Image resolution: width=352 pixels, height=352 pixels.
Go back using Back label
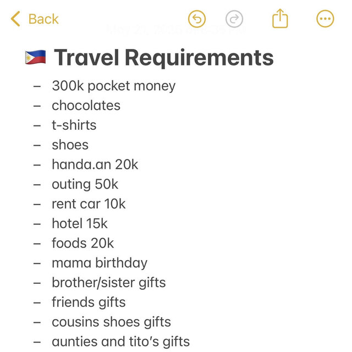(43, 19)
